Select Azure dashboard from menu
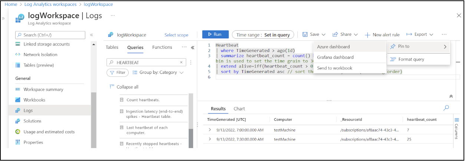The height and width of the screenshot is (161, 465). click(333, 47)
